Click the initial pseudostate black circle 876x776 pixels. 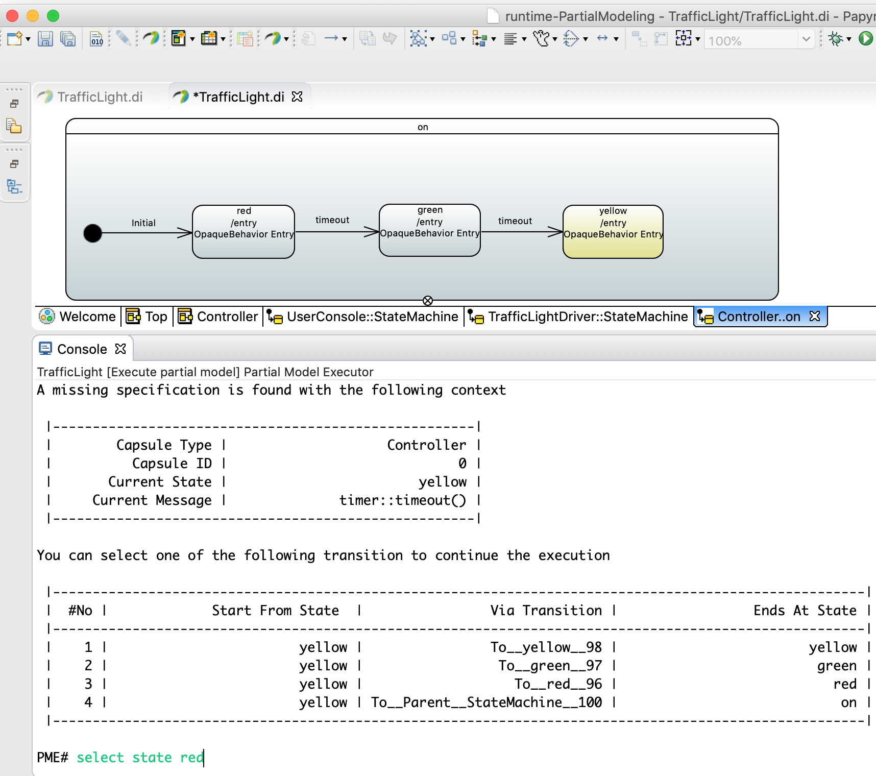[93, 233]
